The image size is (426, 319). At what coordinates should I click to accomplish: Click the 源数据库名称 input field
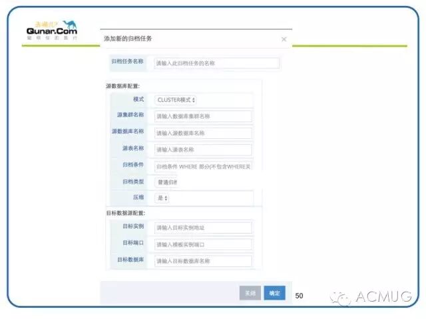pyautogui.click(x=203, y=133)
